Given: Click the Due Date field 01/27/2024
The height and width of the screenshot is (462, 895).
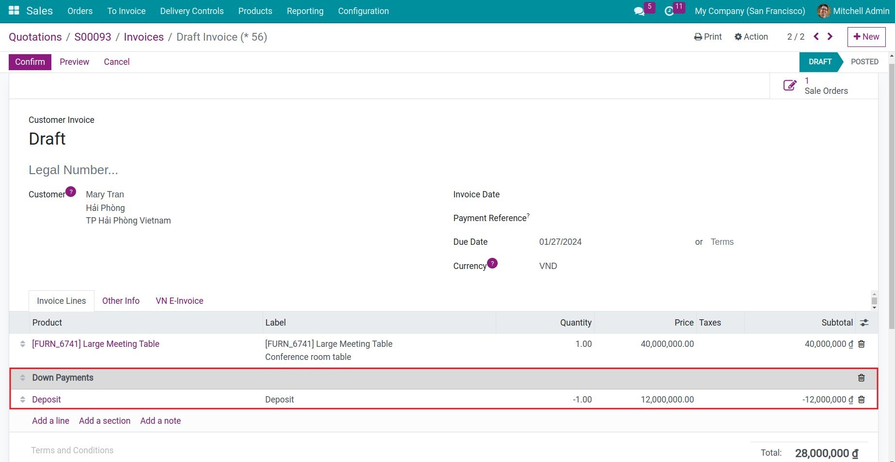Looking at the screenshot, I should tap(560, 242).
